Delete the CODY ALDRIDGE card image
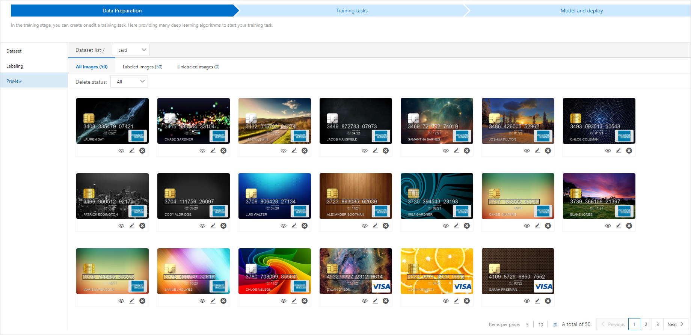The image size is (691, 335). pos(223,226)
